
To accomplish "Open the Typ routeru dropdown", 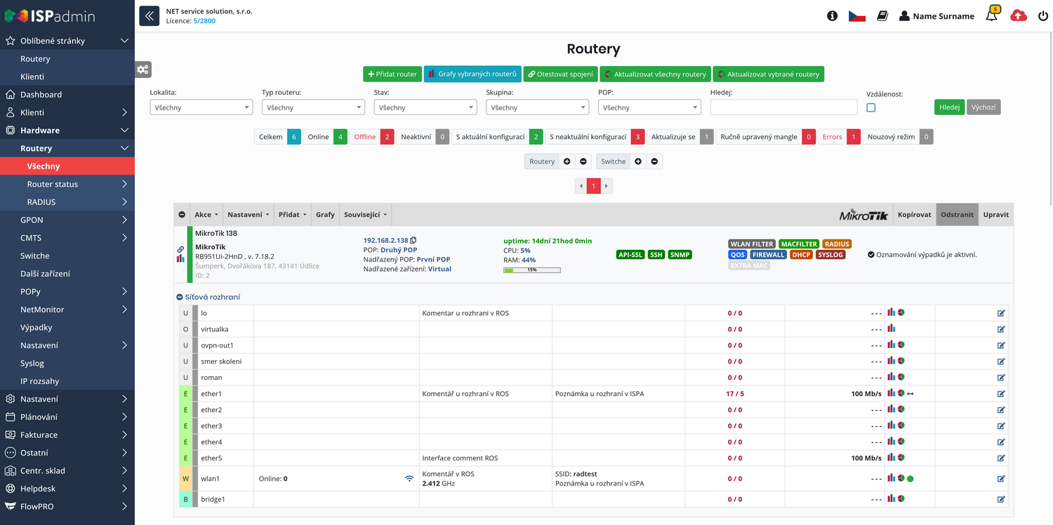I will (313, 107).
